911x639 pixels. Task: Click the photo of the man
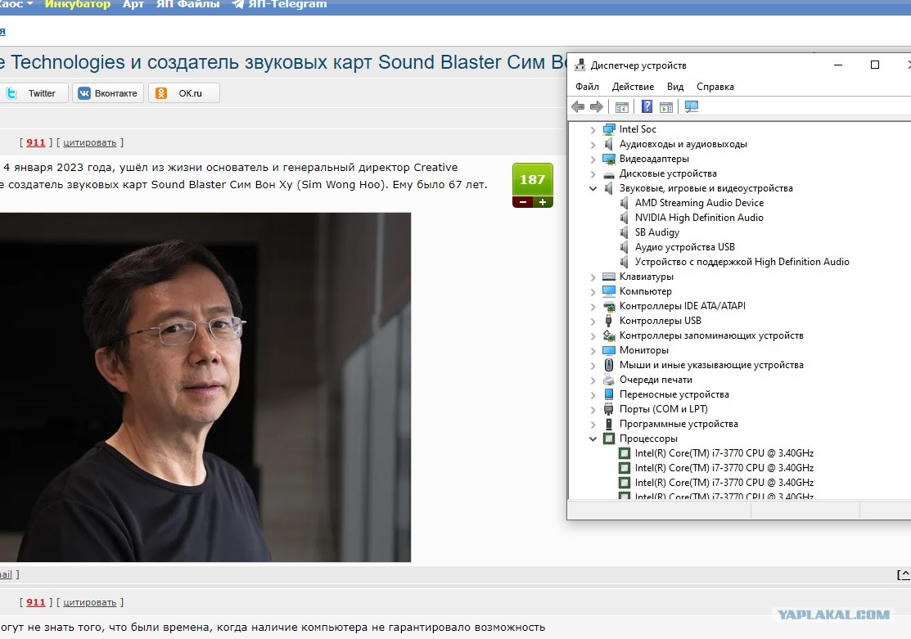click(x=205, y=388)
